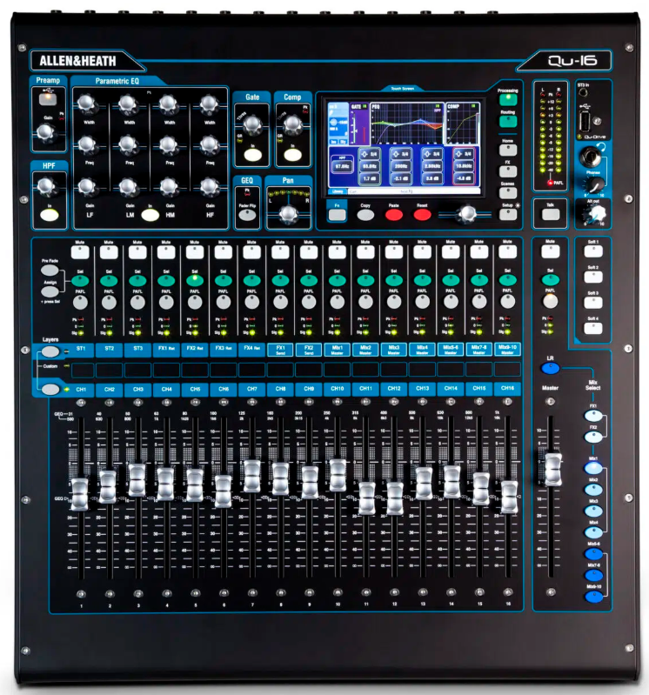Click the Soft 2 key
The width and height of the screenshot is (649, 695).
pos(593,277)
